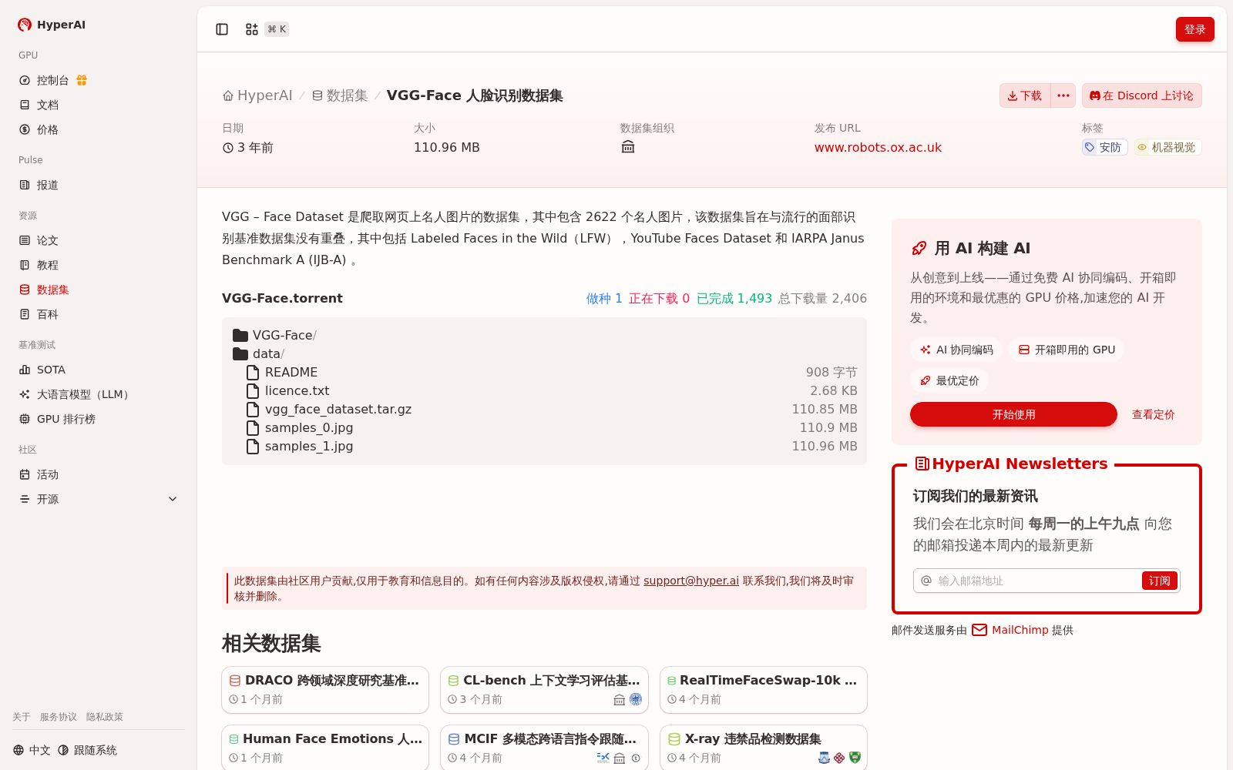Open X-ray 违禁品检测数据集 card
1233x770 pixels.
tap(764, 748)
